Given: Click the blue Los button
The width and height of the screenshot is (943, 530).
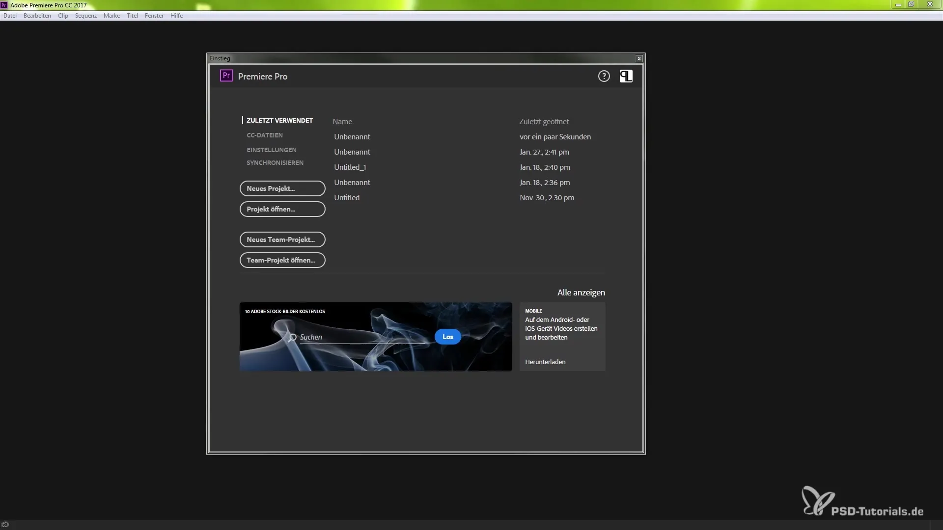Looking at the screenshot, I should [447, 337].
